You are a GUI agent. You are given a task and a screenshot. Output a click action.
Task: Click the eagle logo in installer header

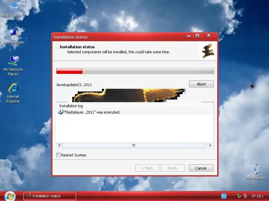click(208, 51)
